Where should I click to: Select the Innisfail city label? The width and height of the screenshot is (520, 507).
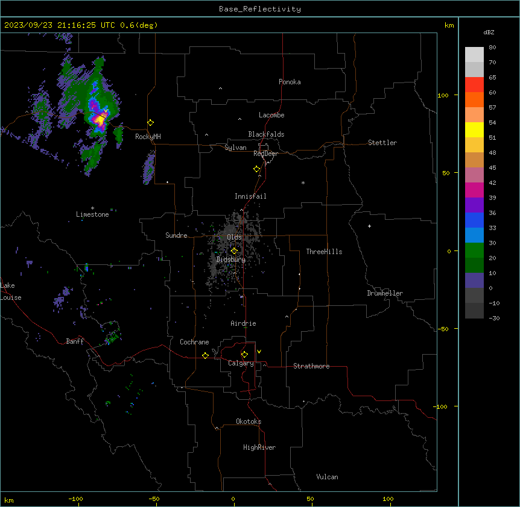click(x=250, y=196)
